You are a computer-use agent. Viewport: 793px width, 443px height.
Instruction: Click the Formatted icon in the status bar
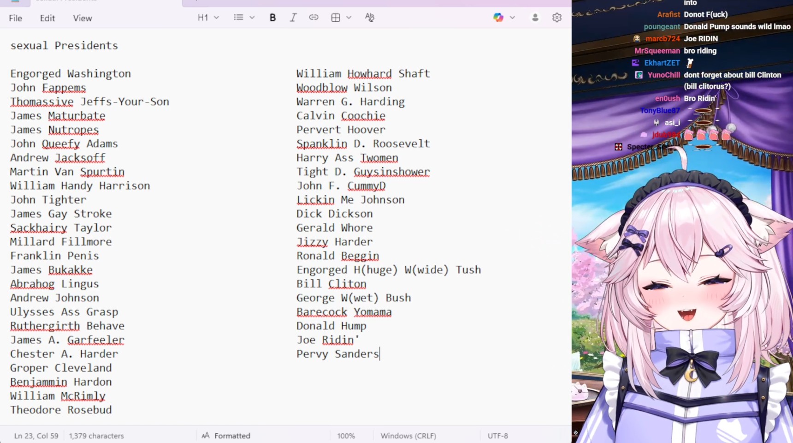pyautogui.click(x=206, y=436)
